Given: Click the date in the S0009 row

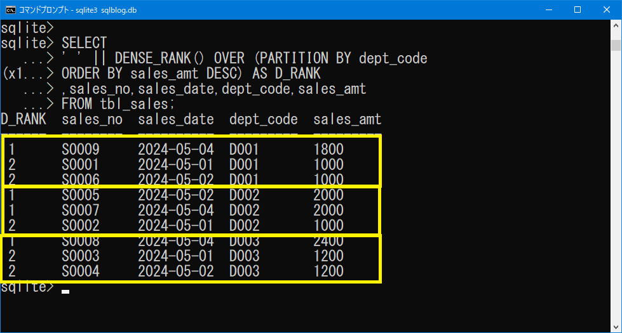Looking at the screenshot, I should 176,149.
